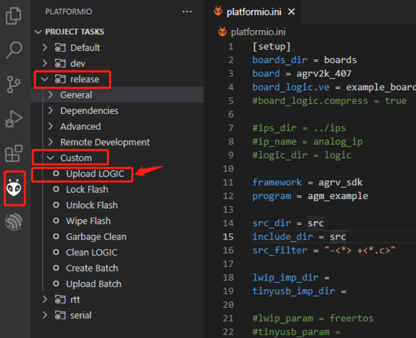Open the Explorer view in activity bar
The image size is (416, 338).
(13, 15)
